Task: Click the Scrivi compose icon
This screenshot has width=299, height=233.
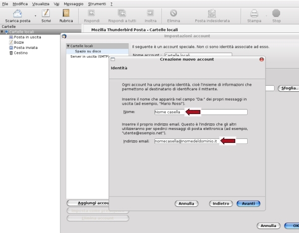Action: (x=46, y=13)
